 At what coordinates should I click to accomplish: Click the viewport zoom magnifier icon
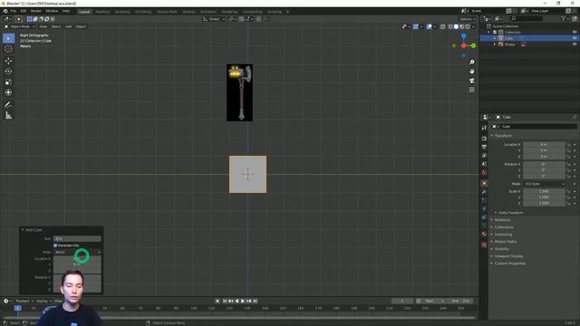pos(471,62)
